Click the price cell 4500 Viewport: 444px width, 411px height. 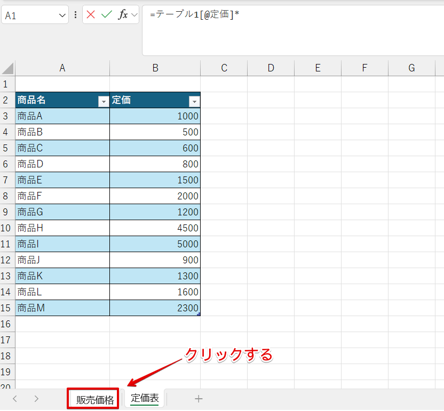coord(155,228)
